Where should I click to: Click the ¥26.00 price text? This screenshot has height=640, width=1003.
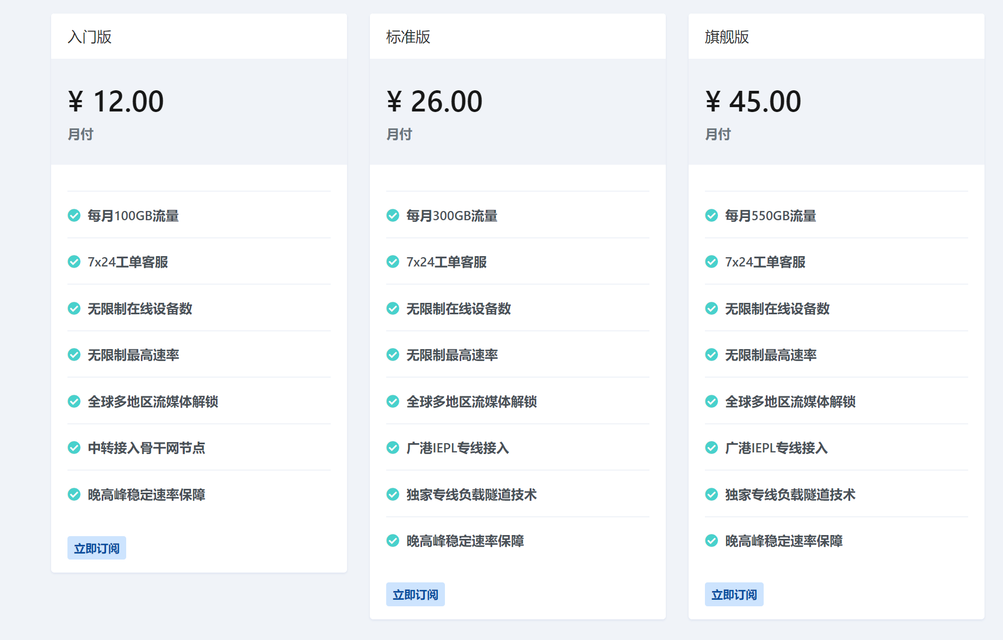435,101
